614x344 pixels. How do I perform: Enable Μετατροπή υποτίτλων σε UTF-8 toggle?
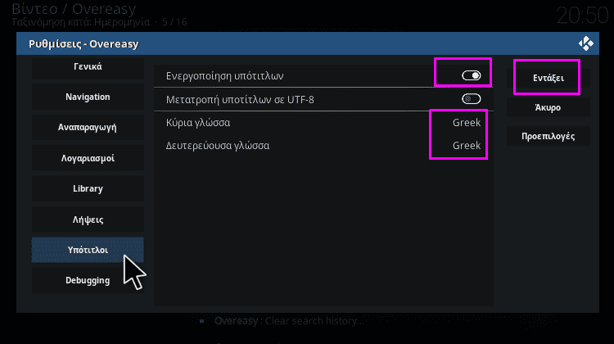471,99
